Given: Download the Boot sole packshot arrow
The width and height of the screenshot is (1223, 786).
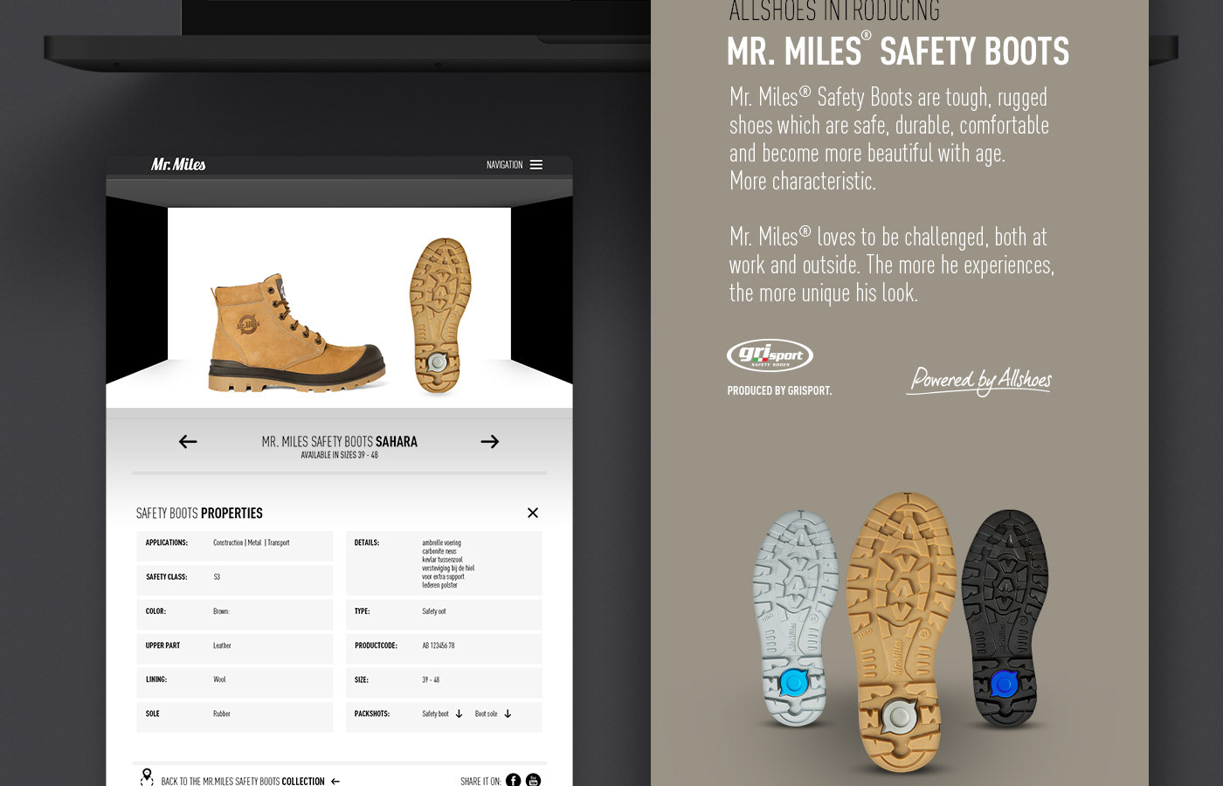Looking at the screenshot, I should [508, 714].
